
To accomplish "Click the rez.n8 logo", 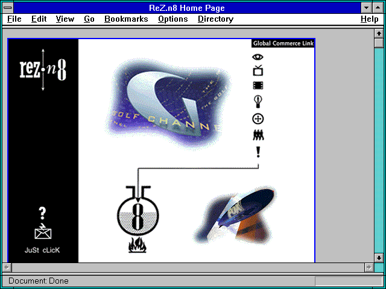I will pos(43,70).
